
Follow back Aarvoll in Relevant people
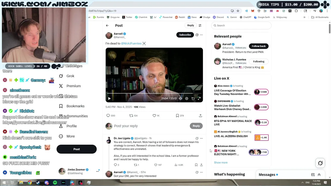(259, 46)
